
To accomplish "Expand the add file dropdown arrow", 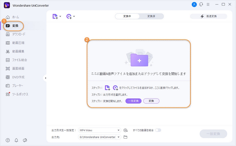I will tap(60, 16).
